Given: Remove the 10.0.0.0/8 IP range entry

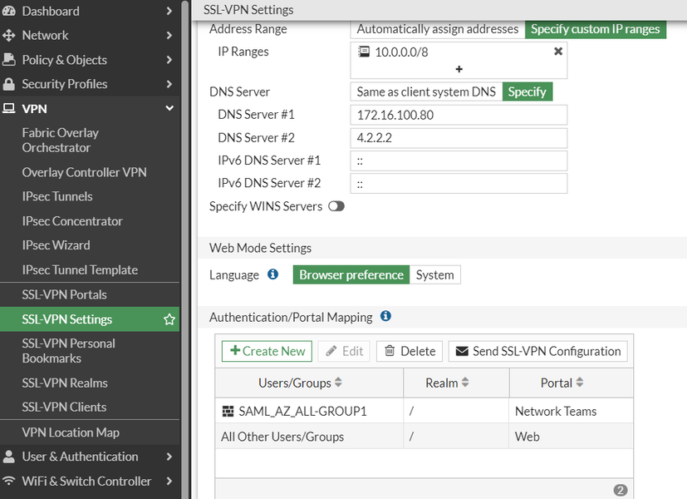Looking at the screenshot, I should pos(558,52).
